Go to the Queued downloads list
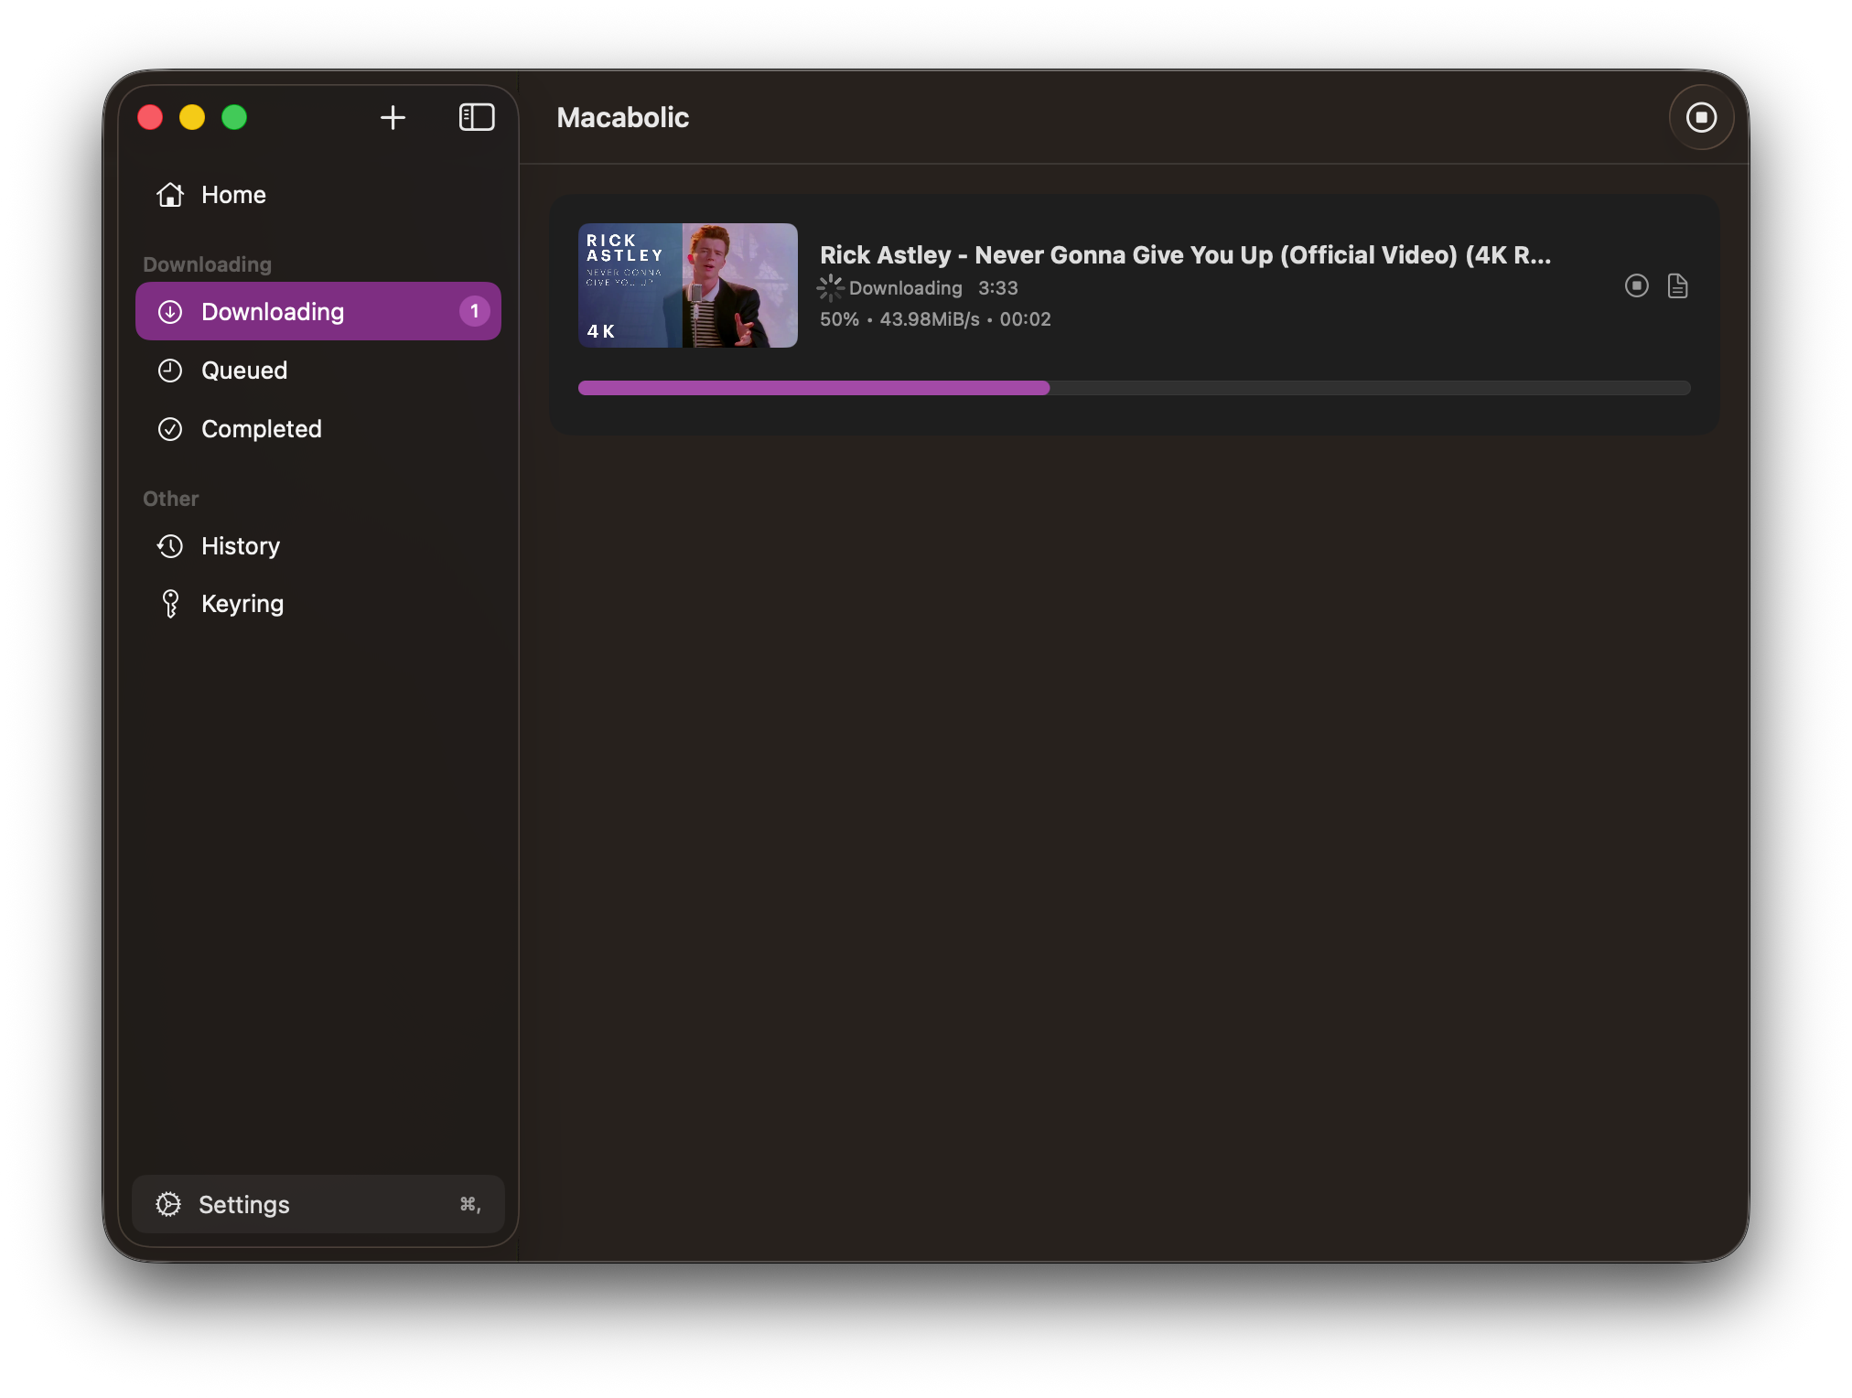 [243, 371]
